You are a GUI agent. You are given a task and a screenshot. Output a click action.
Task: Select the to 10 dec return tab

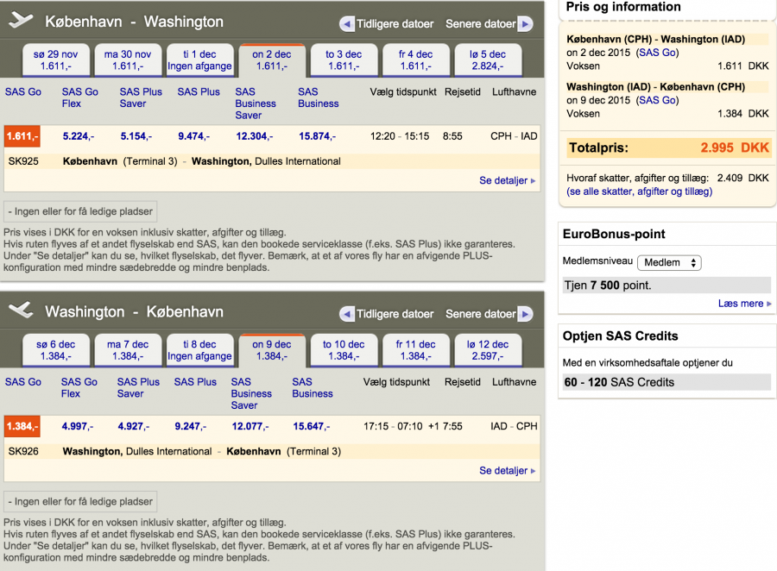tap(344, 351)
